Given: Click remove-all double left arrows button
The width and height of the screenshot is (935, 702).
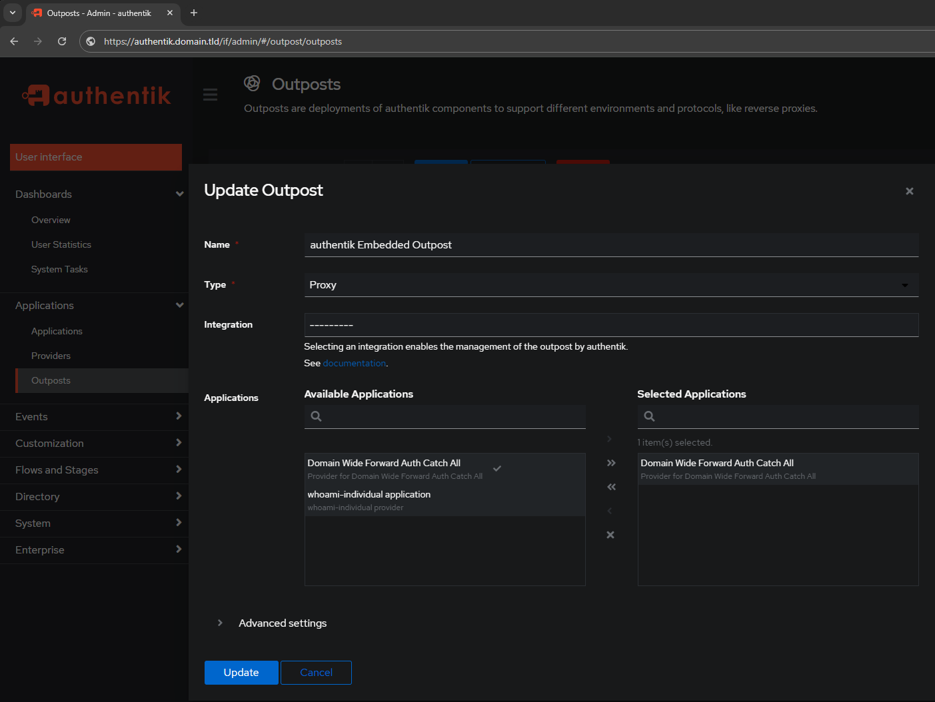Looking at the screenshot, I should tap(611, 487).
